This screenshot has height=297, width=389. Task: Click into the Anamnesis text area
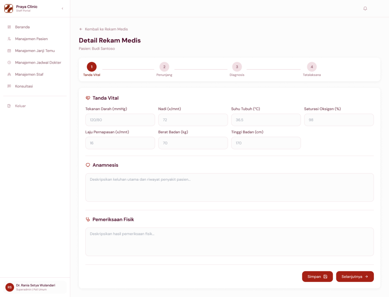point(229,188)
